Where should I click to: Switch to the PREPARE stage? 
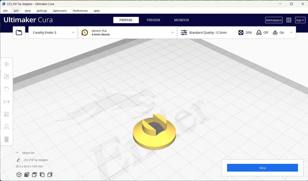pyautogui.click(x=126, y=20)
